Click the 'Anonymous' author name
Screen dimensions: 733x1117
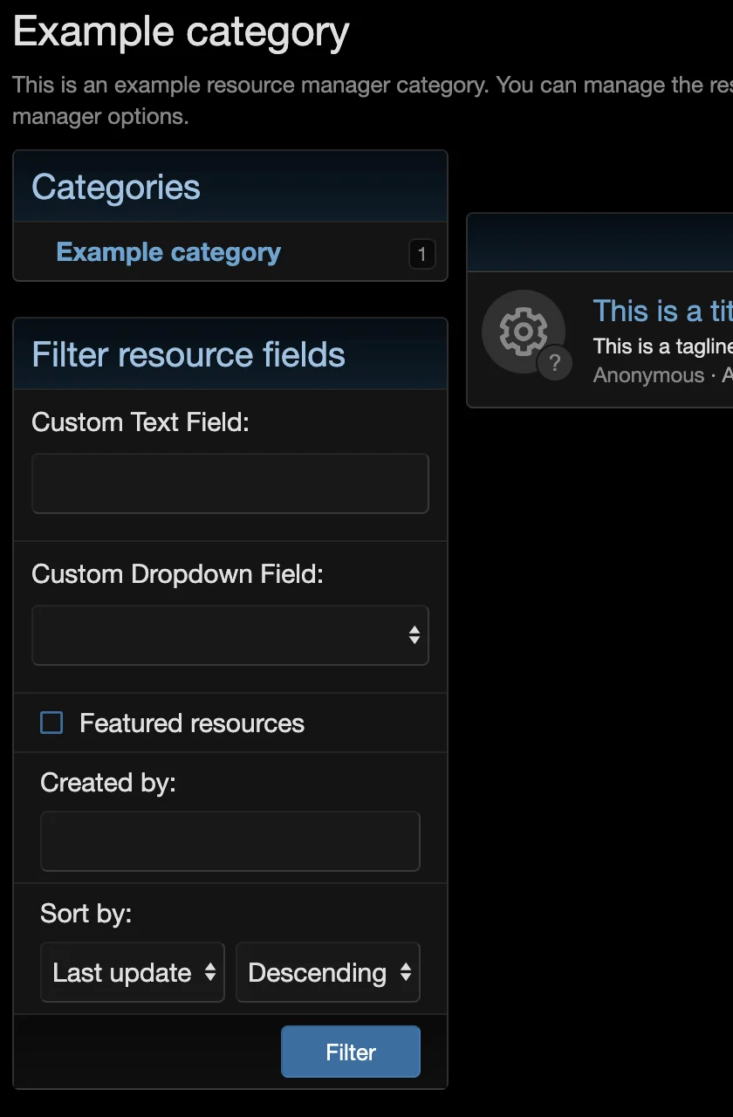(x=648, y=374)
